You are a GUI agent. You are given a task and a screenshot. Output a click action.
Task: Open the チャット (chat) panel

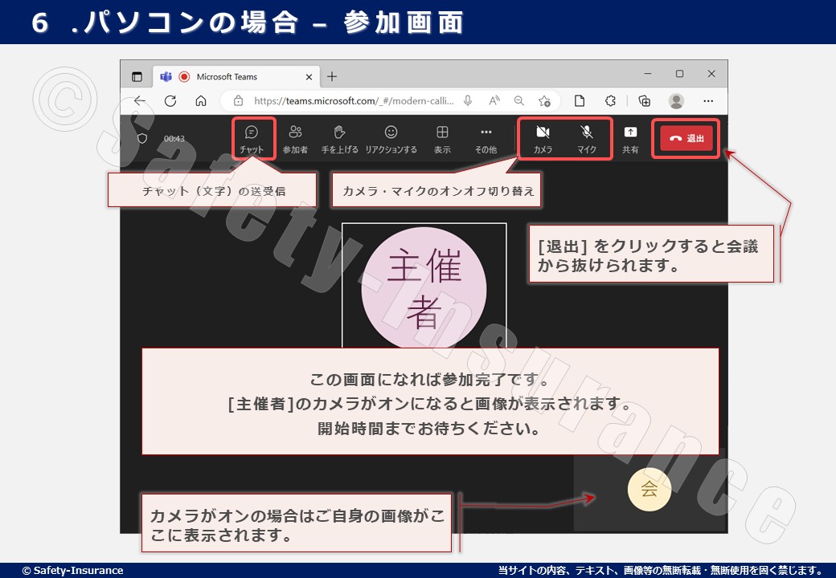(x=252, y=138)
